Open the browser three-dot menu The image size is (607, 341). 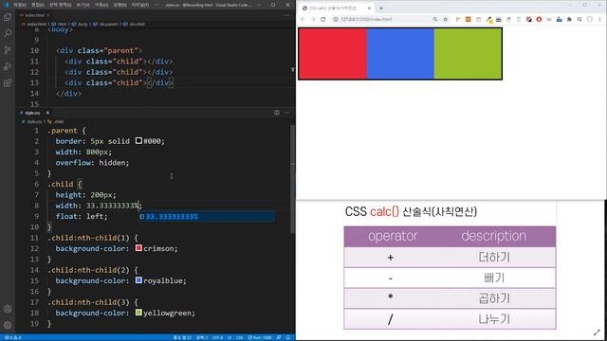coord(600,19)
